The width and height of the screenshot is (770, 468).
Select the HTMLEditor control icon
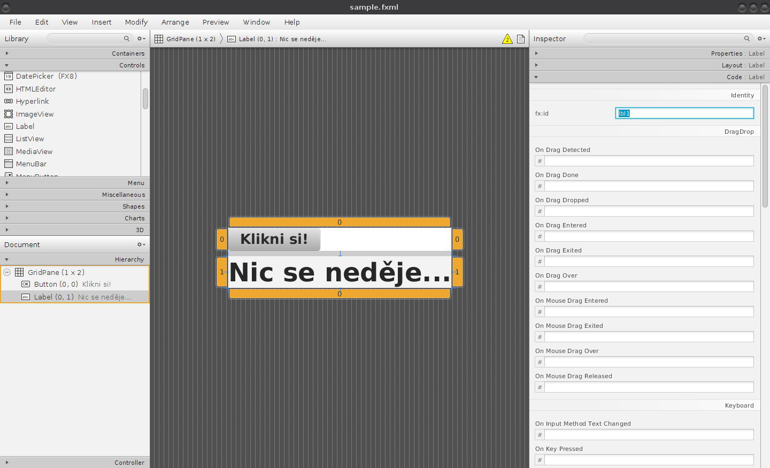tap(8, 89)
